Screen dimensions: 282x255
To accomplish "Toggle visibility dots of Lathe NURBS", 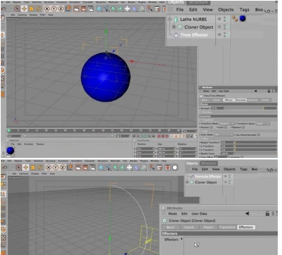I will pos(225,19).
